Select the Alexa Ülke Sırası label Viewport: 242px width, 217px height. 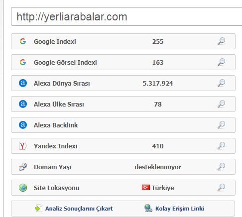click(59, 105)
